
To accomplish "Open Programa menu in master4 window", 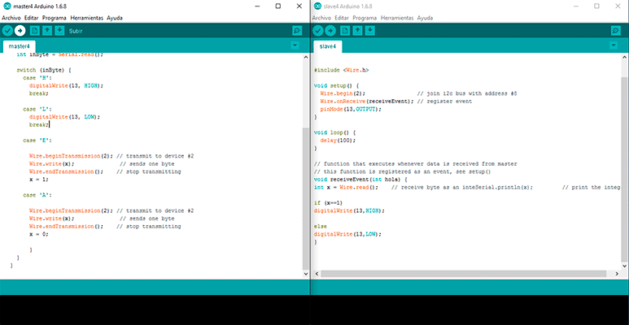I will click(x=55, y=18).
